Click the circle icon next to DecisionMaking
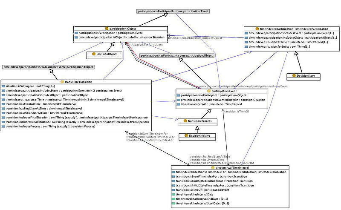 186,136
